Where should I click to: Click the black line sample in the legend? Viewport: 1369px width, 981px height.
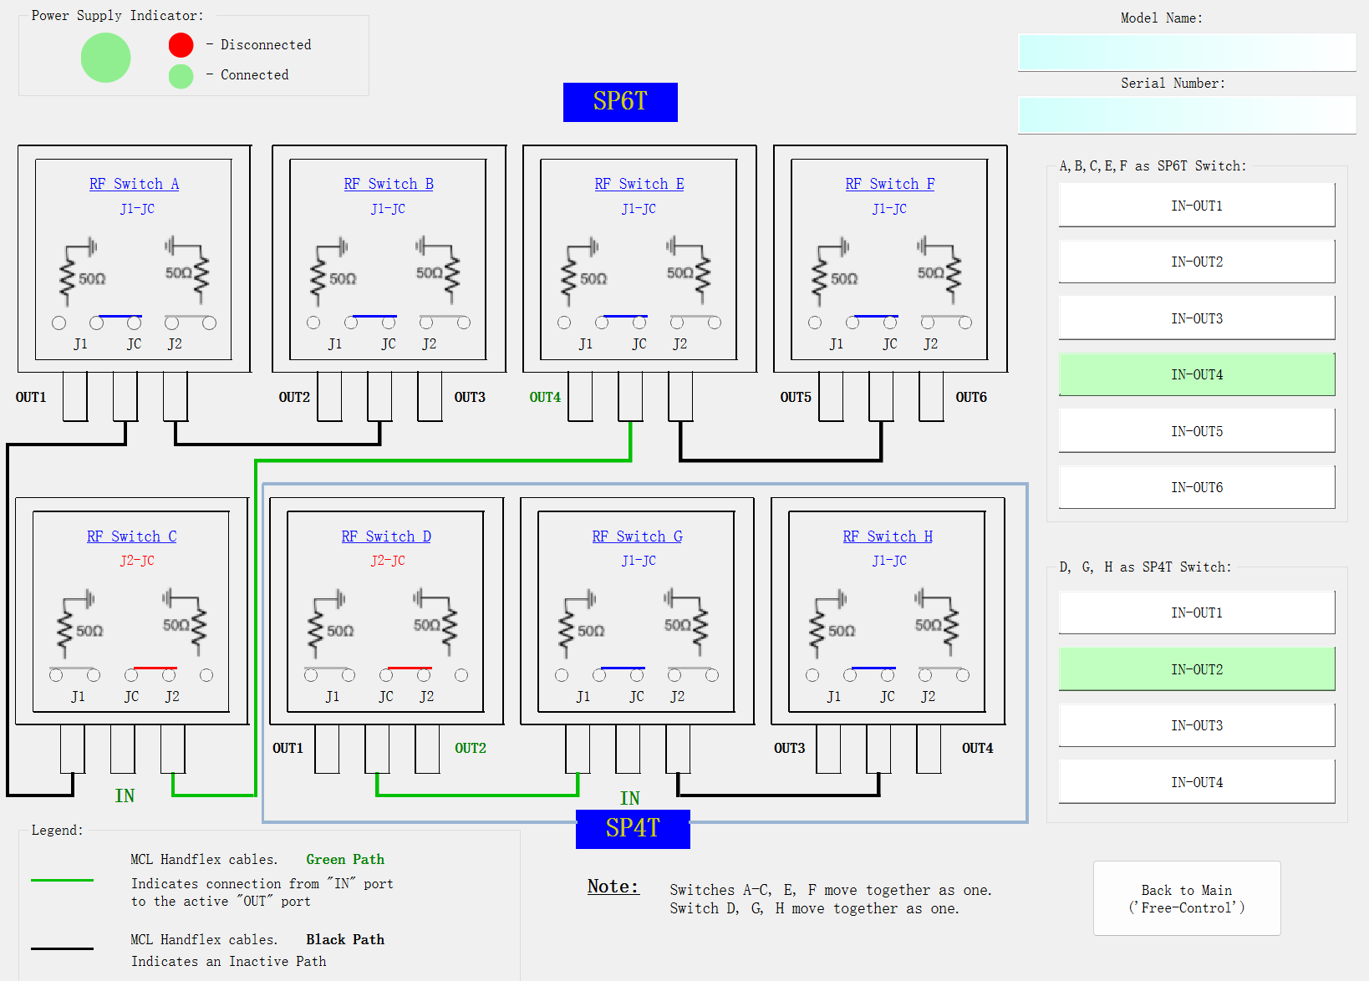(62, 948)
